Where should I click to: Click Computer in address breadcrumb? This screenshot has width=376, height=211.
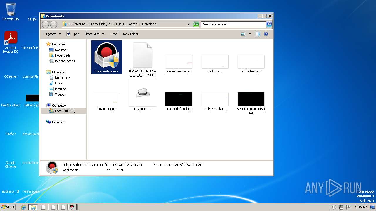pos(79,24)
